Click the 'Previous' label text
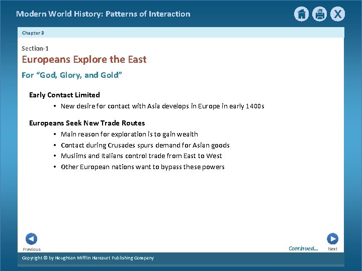362x271 pixels. [x=32, y=249]
